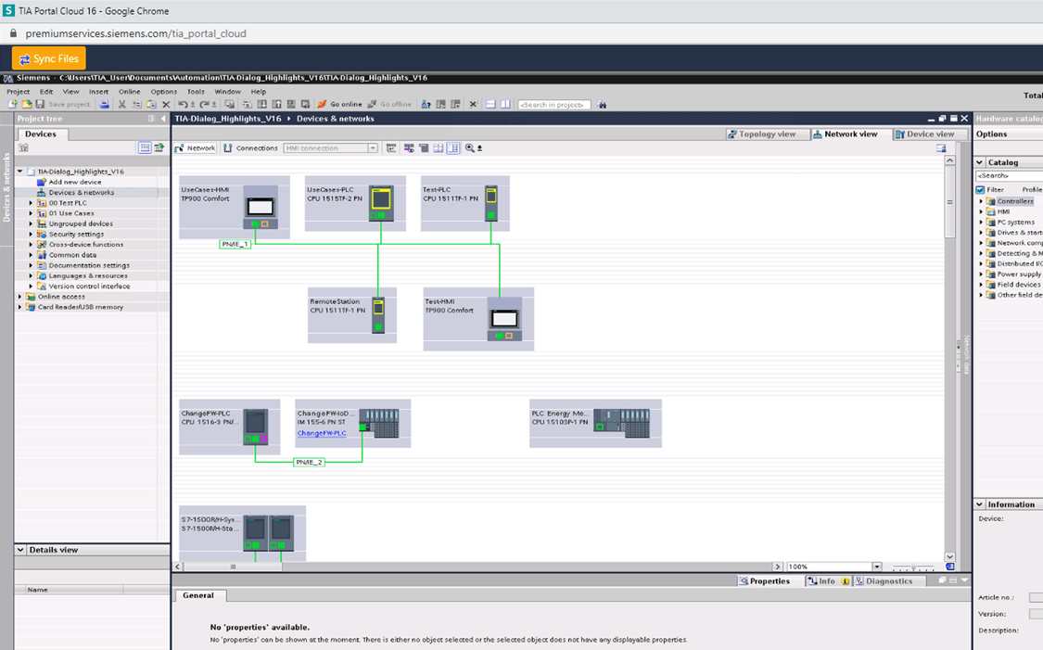Select the Test-HMI TP900 Comfort device
This screenshot has width=1043, height=650.
click(478, 319)
